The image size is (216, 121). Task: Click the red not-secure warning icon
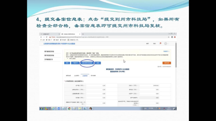pos(50,37)
